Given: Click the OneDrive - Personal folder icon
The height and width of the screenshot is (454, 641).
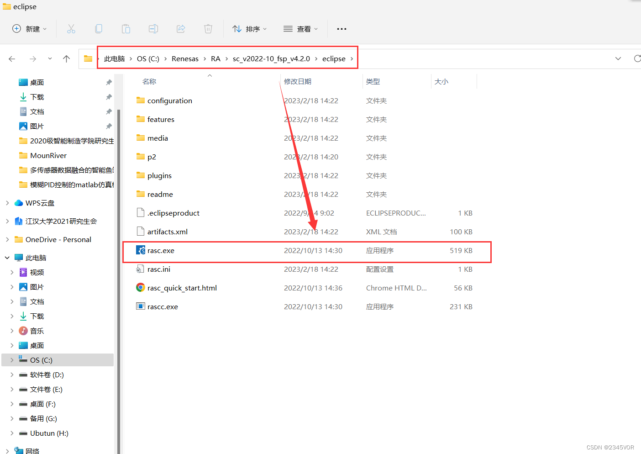Looking at the screenshot, I should [x=19, y=239].
